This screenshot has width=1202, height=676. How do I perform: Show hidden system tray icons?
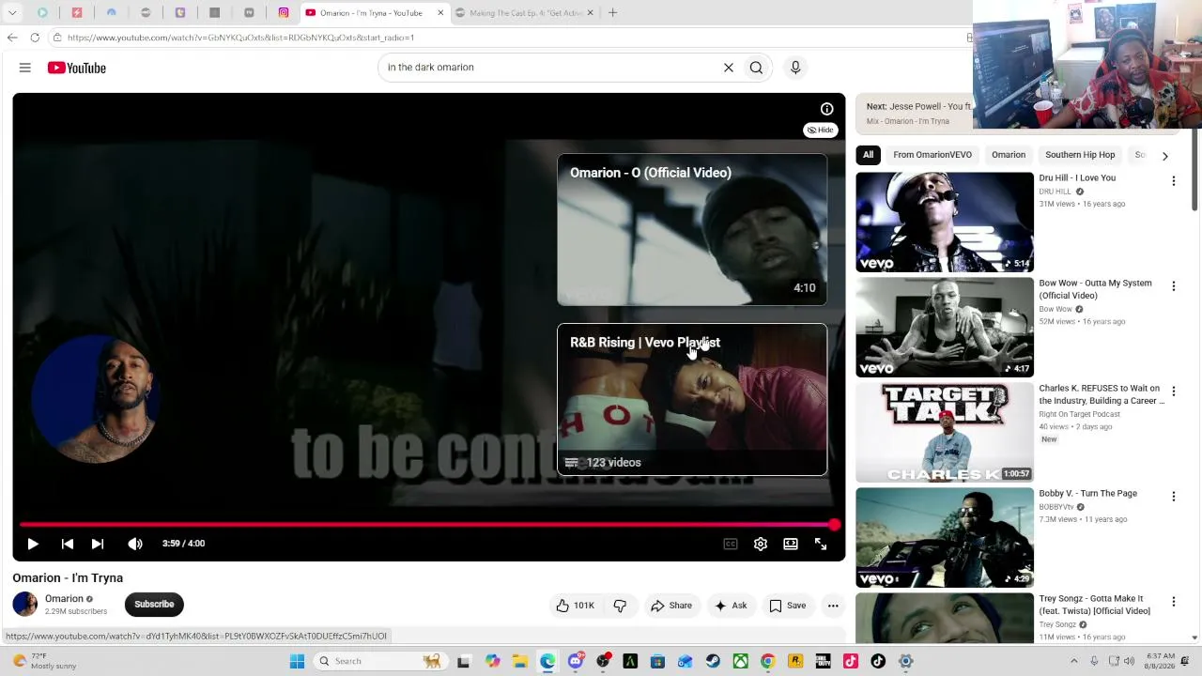pyautogui.click(x=1074, y=661)
